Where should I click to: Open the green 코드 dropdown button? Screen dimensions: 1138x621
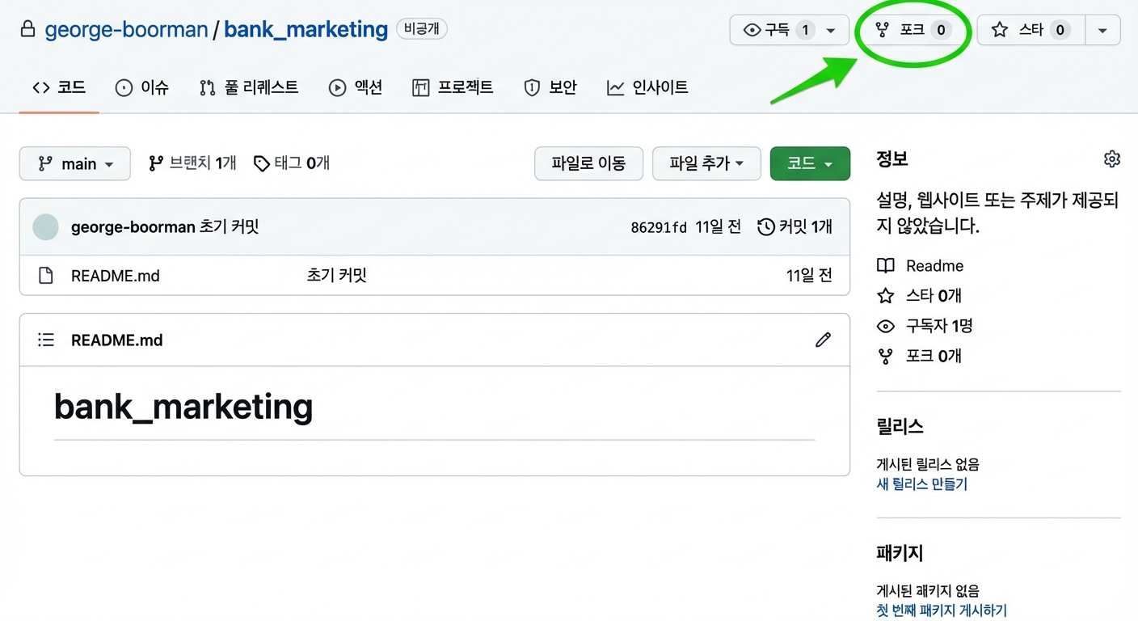click(810, 163)
